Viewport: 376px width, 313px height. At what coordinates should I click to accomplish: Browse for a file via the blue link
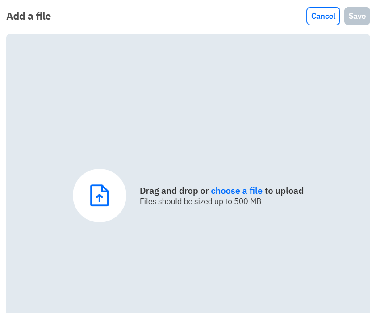tap(236, 191)
